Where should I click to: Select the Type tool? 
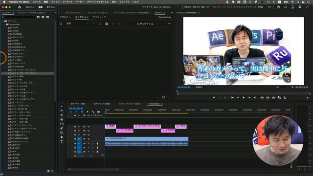(62, 142)
